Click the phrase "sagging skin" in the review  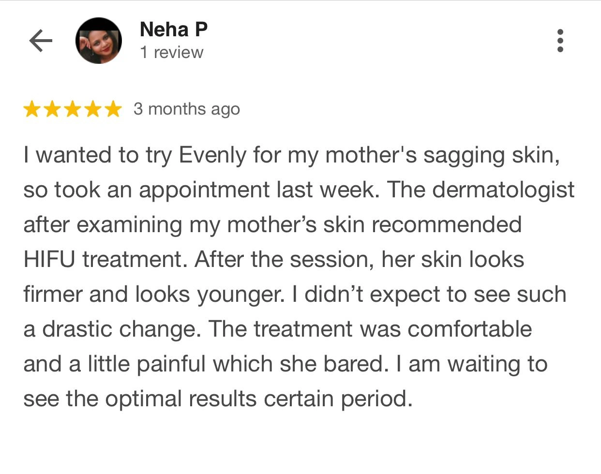coord(492,155)
